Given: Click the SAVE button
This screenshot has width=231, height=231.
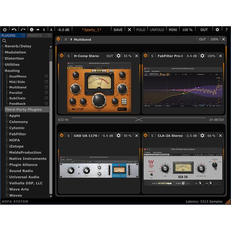Looking at the screenshot, I should click(118, 30).
